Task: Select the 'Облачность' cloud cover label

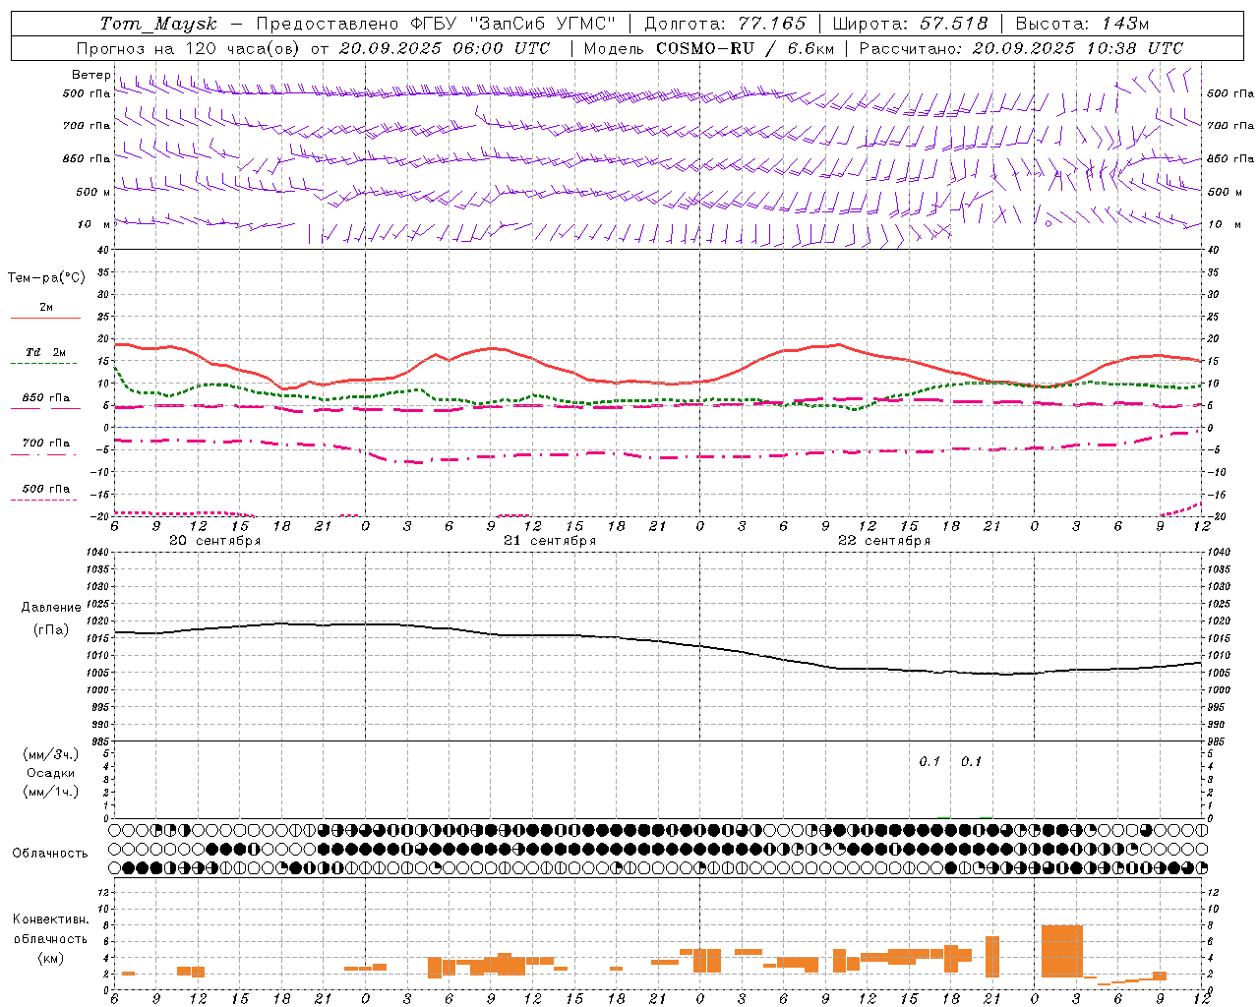Action: point(50,854)
